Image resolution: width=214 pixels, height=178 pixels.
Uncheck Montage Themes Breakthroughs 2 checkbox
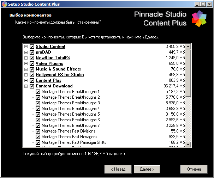[x=38, y=98]
